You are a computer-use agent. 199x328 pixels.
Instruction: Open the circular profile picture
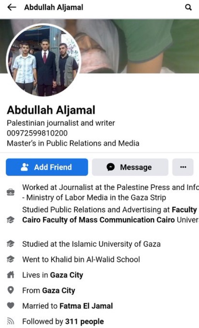[x=44, y=60]
